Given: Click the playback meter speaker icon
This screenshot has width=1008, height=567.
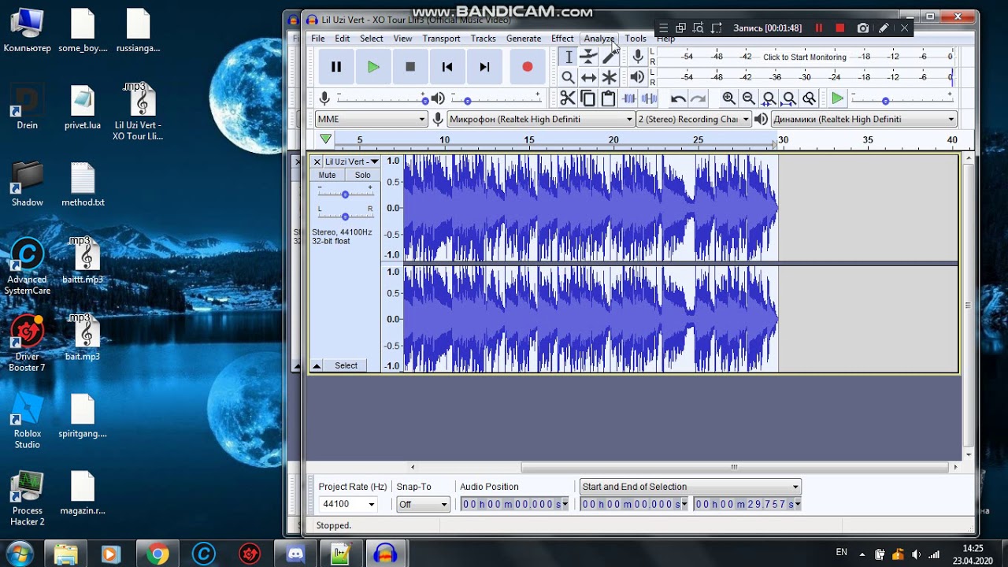Looking at the screenshot, I should point(638,77).
